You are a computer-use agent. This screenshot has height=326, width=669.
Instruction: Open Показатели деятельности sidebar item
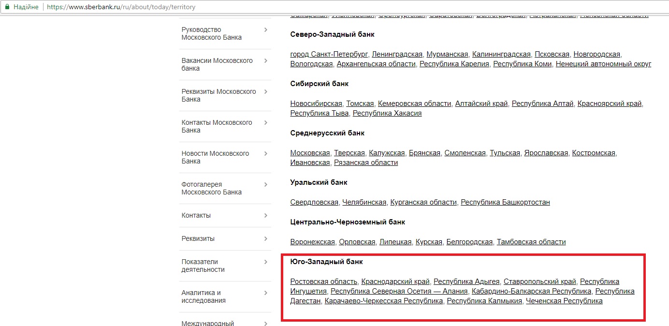point(203,266)
